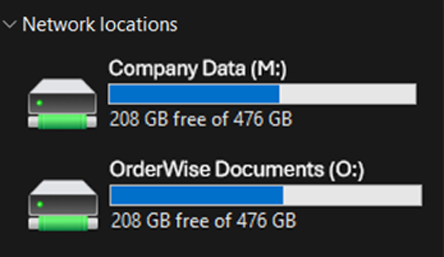
Task: Open the Company Data (M:) drive icon
Action: tap(62, 104)
